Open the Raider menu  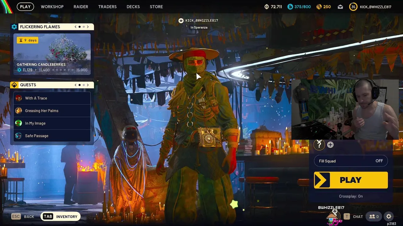click(81, 7)
